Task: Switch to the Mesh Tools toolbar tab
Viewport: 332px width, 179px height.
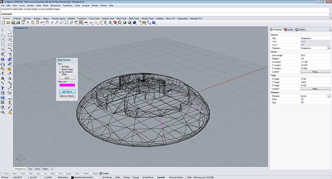Action: [x=134, y=18]
